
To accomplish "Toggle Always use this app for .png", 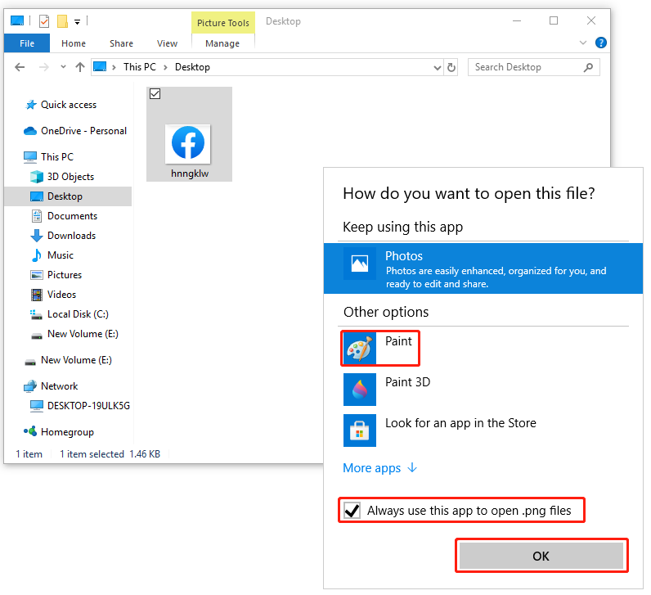I will [352, 510].
